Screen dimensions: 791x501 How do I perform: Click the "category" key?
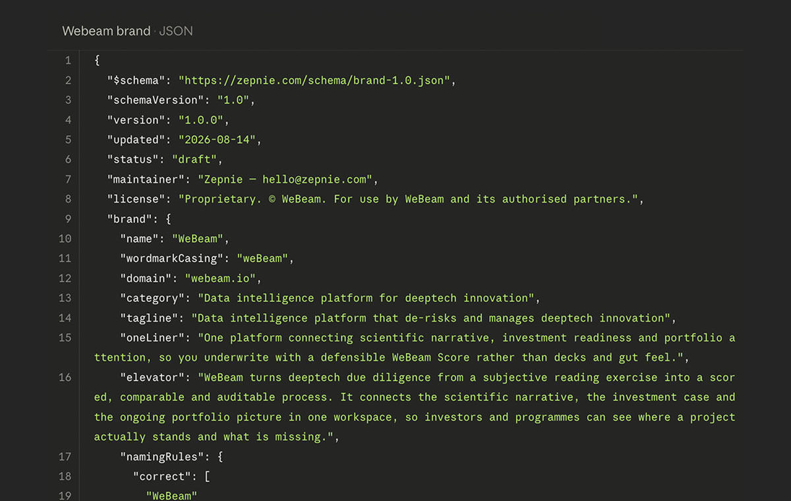pyautogui.click(x=152, y=298)
